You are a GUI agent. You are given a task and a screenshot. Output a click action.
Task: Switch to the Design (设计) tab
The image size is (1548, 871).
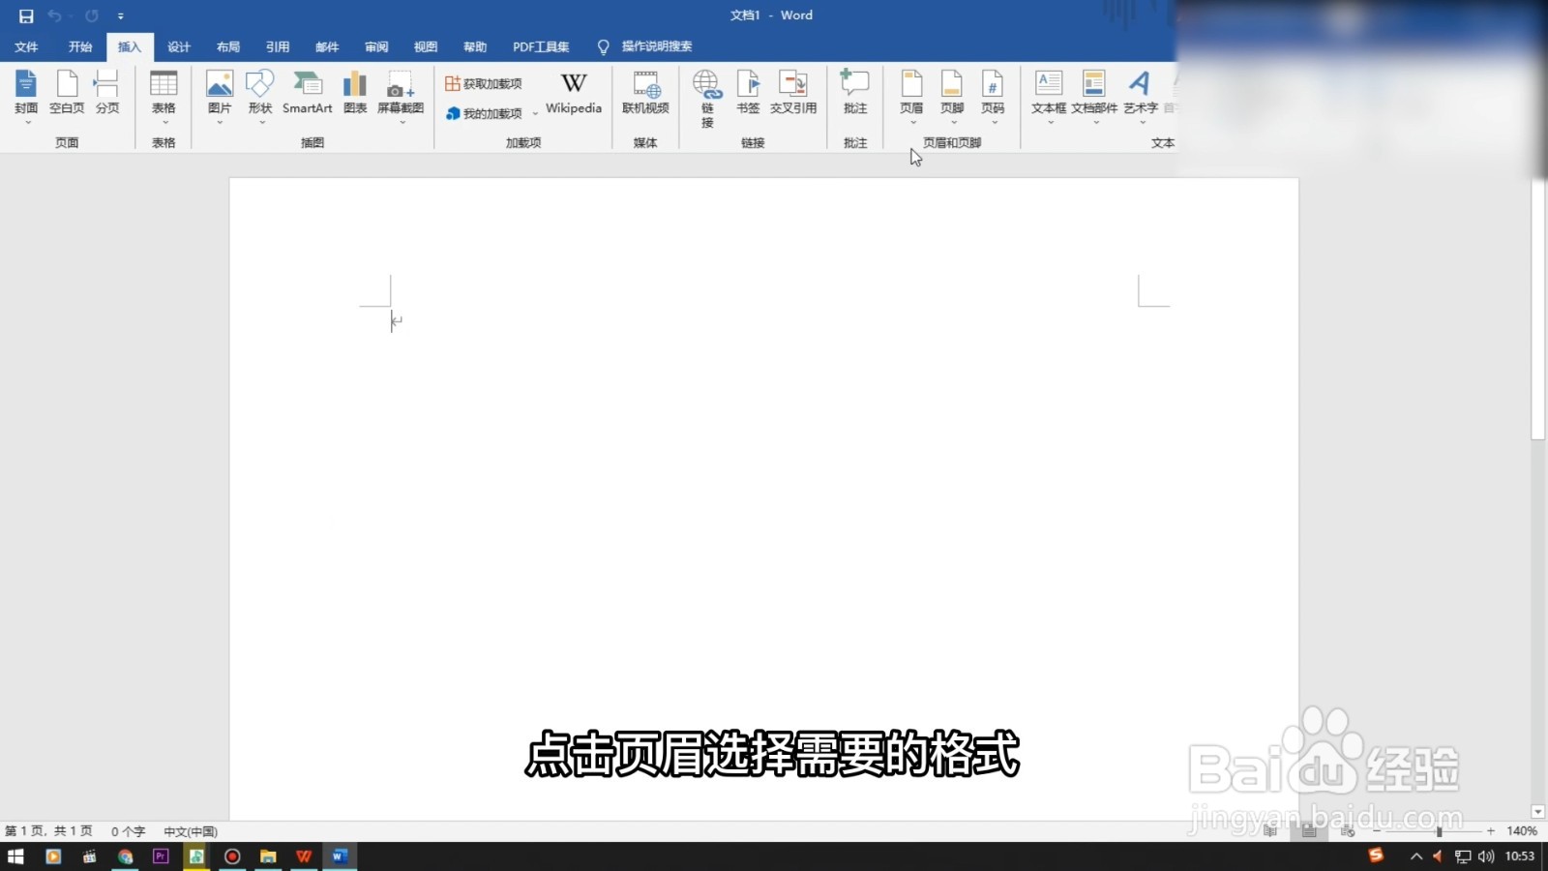click(x=179, y=46)
